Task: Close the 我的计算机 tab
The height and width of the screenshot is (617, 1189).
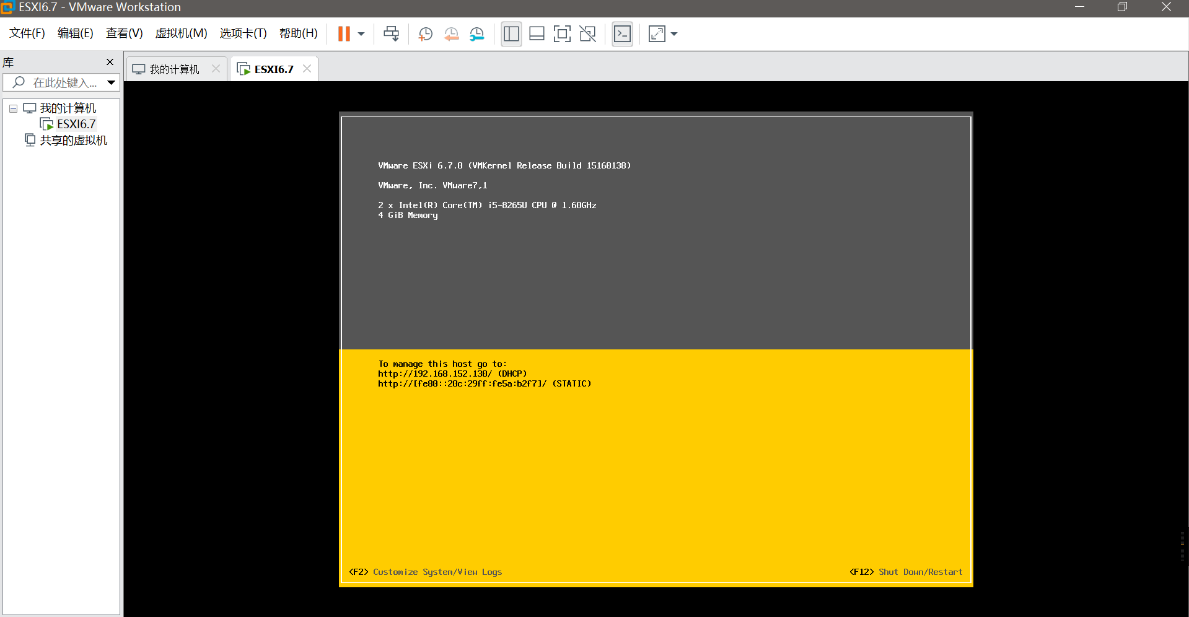Action: [216, 69]
